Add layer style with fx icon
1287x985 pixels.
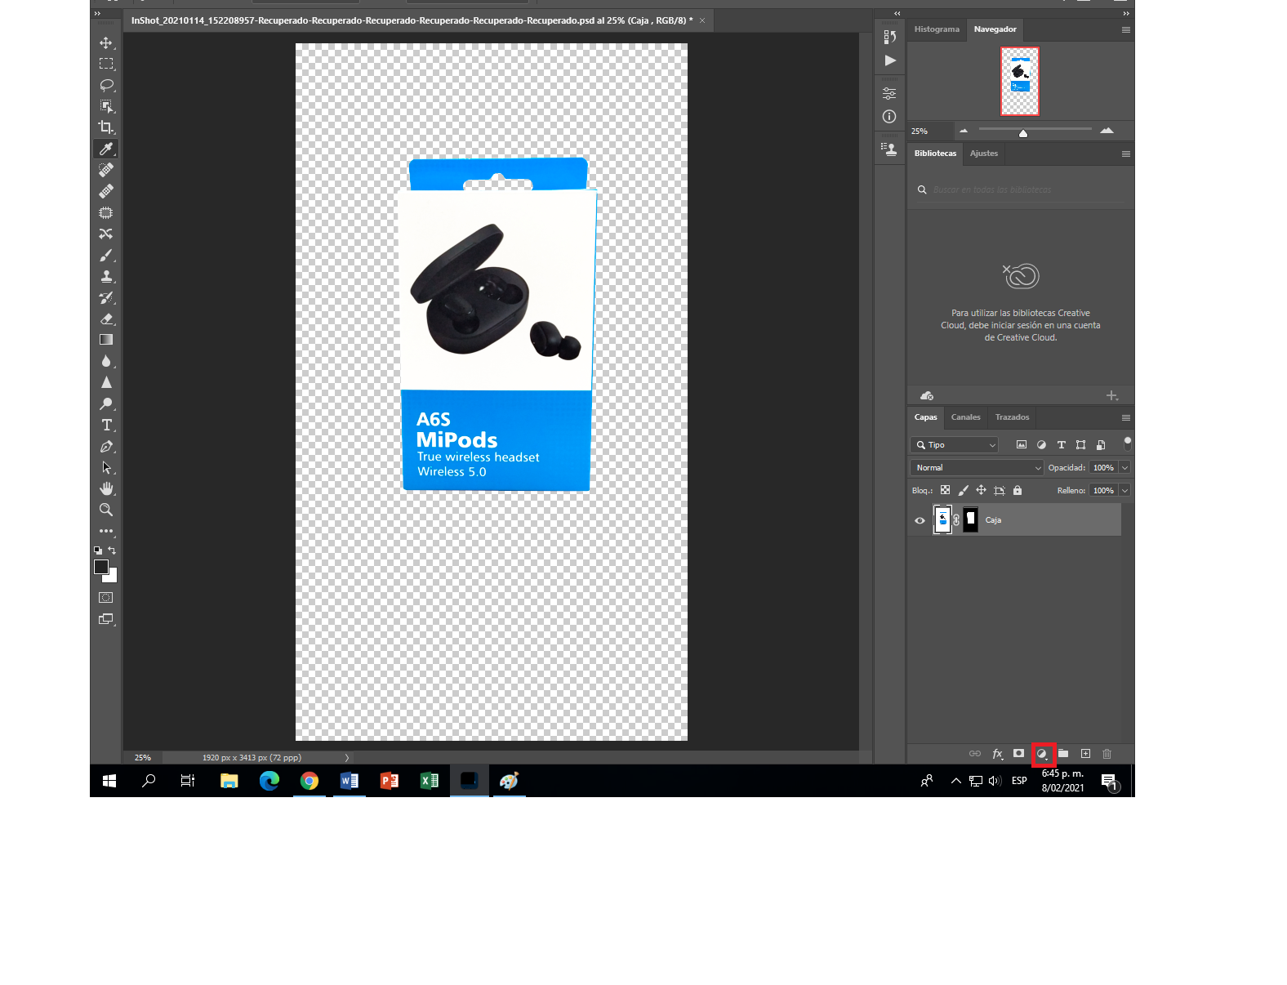(997, 754)
